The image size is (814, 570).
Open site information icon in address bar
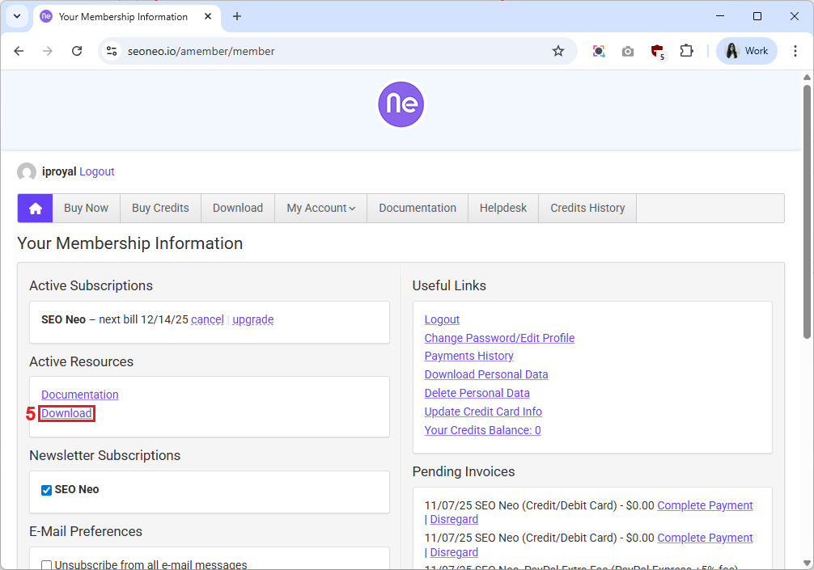point(112,51)
